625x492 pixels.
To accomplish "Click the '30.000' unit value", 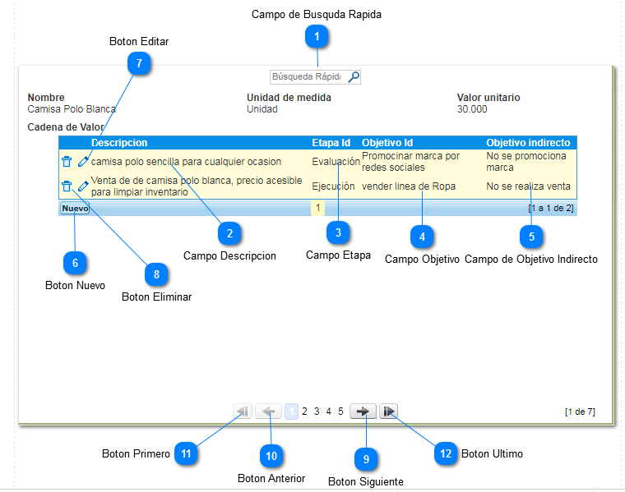I will (472, 109).
